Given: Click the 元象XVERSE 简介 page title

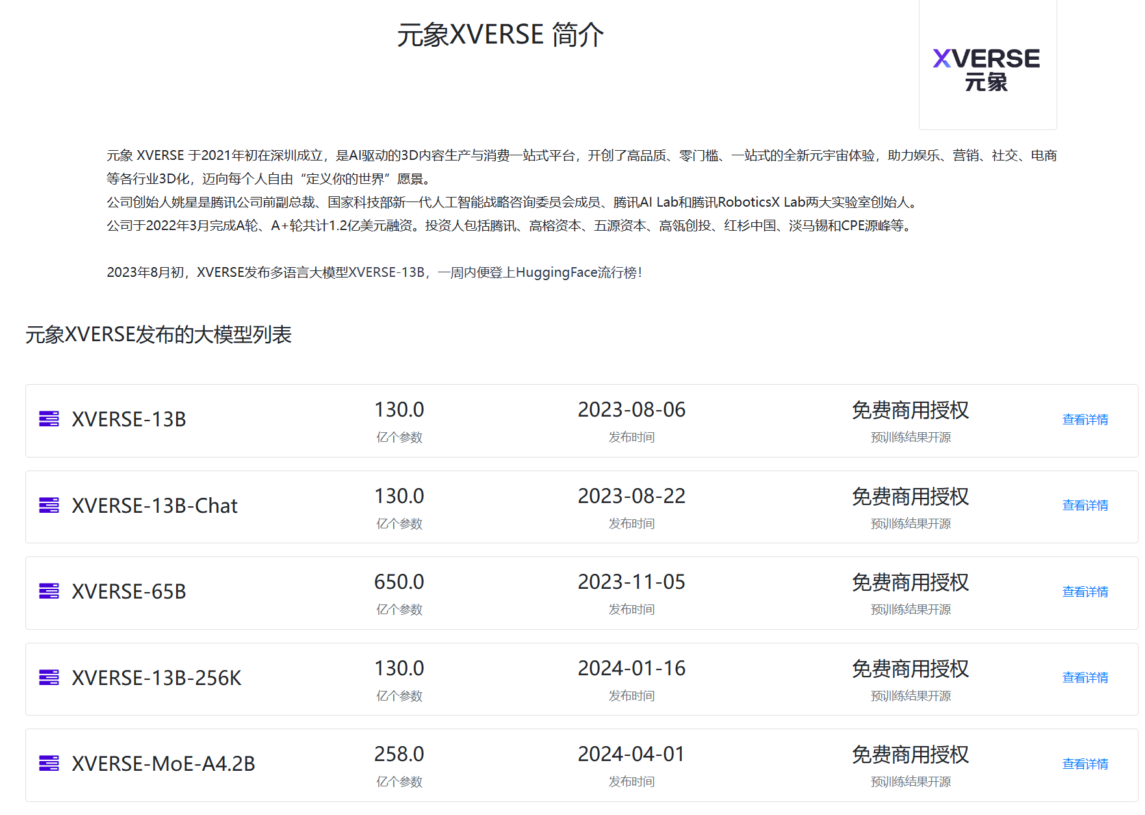Looking at the screenshot, I should click(500, 34).
